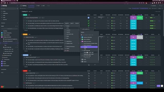This screenshot has width=164, height=92.
Task: Open the Employee Onboarding Workflow task
Action: pos(32,18)
